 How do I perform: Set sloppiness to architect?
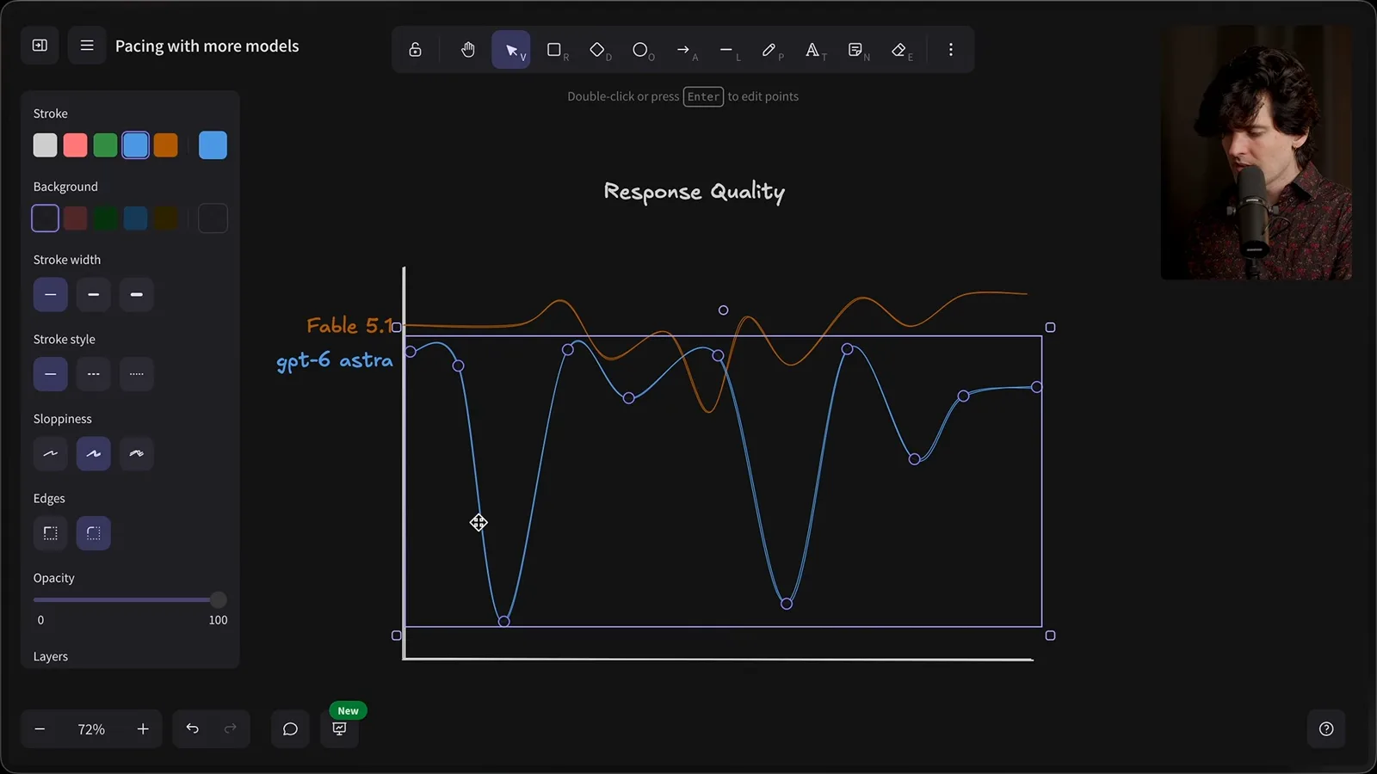[x=51, y=454]
